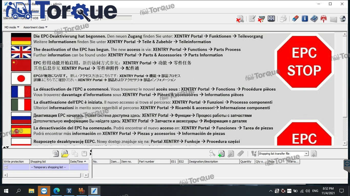Click the clear shopping cart icon
This screenshot has height=196, width=350.
[x=261, y=19]
